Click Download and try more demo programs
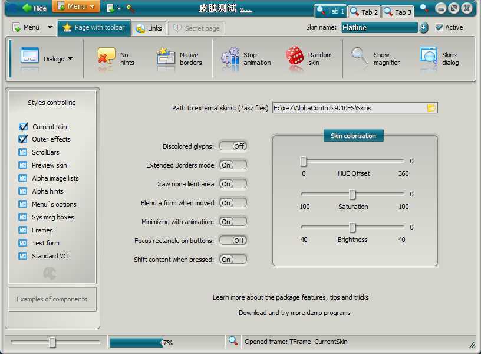Image resolution: width=481 pixels, height=354 pixels. [x=294, y=313]
